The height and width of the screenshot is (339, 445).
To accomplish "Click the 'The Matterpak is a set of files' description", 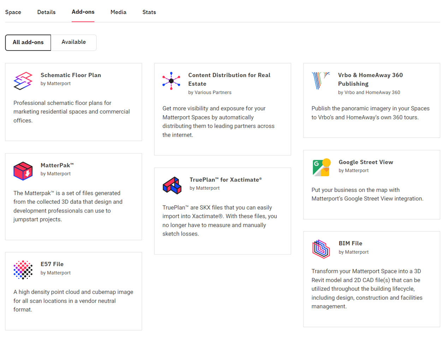I will pos(68,206).
